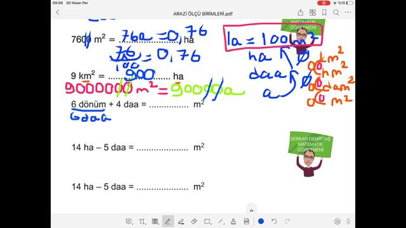Viewport: 406px width, 228px height.
Task: Tap the red screen recording indicator
Action: tap(324, 3)
